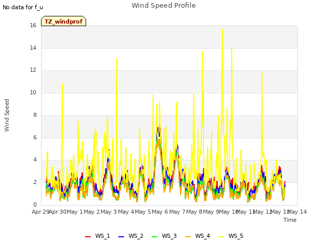Click the y-axis tick value 12
The height and width of the screenshot is (246, 328).
(x=33, y=70)
